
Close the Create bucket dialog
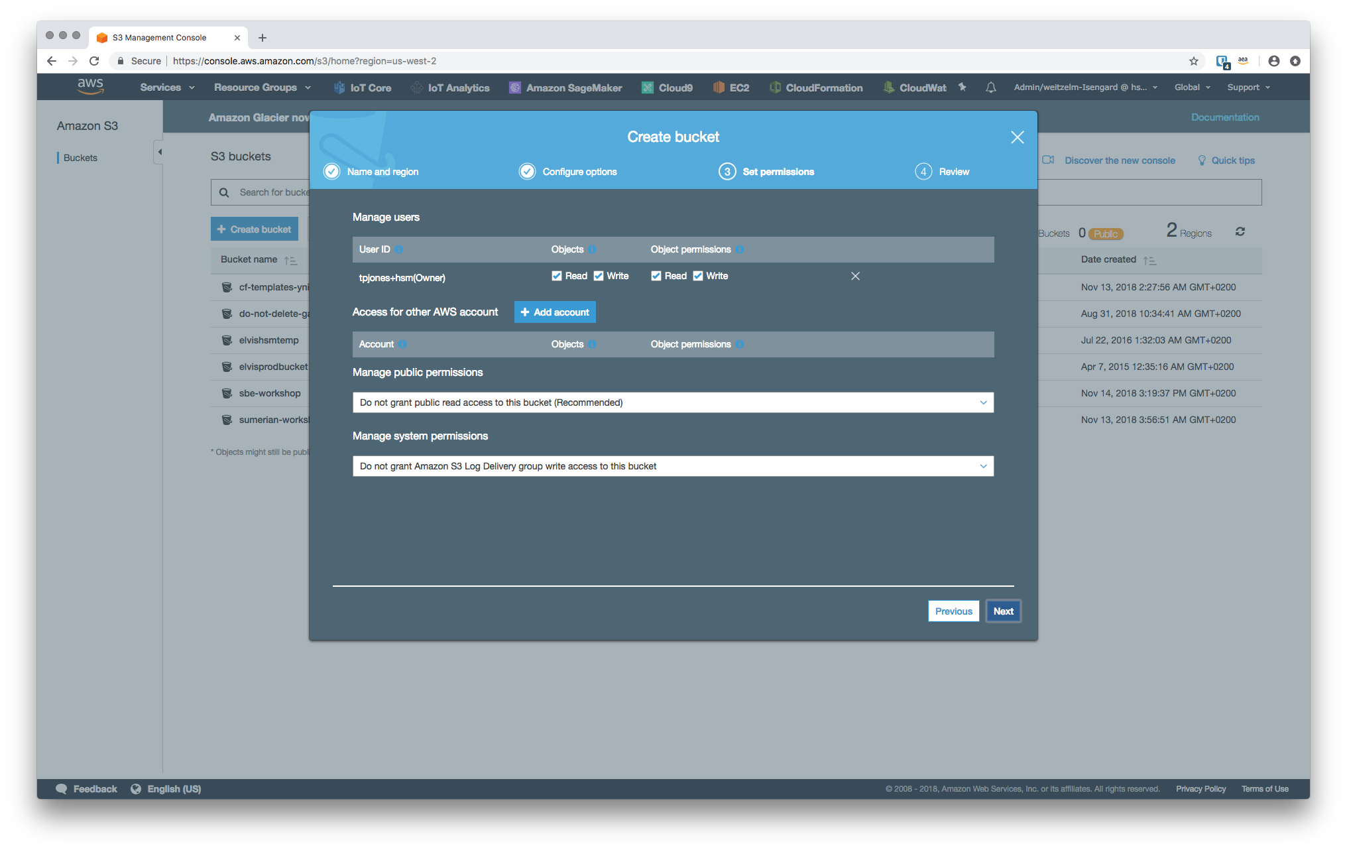point(1018,137)
